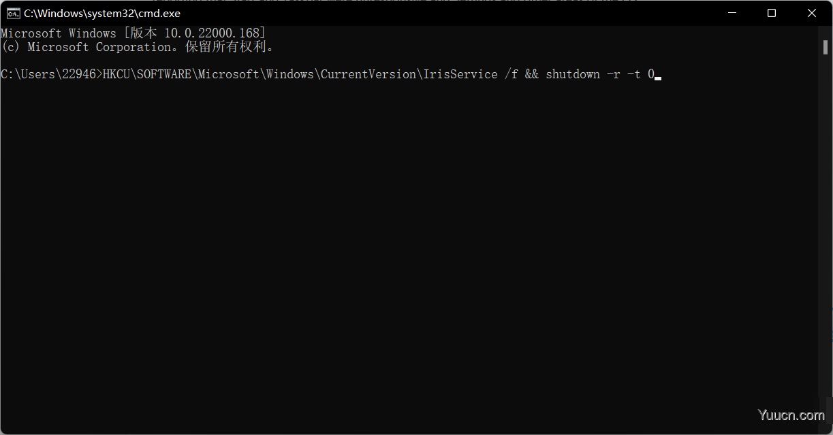Click the CurrentVersion segment of the registry path
833x435 pixels.
[368, 74]
